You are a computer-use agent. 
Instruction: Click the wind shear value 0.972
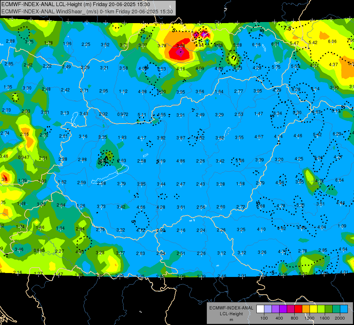123,114
